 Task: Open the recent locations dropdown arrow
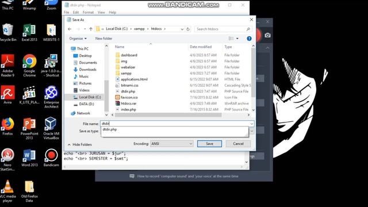coord(85,29)
